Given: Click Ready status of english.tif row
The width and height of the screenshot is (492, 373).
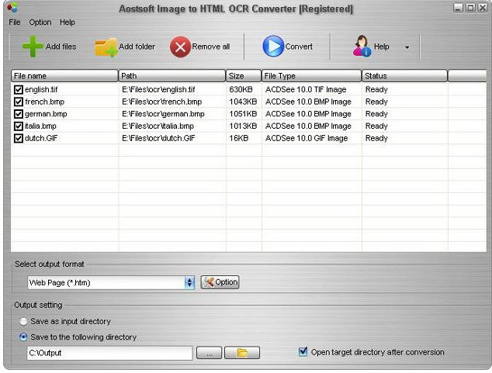Looking at the screenshot, I should coord(376,90).
